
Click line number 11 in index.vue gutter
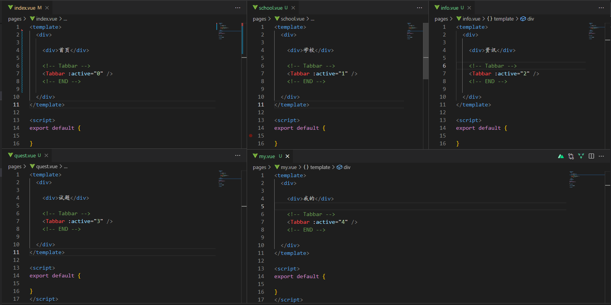[x=16, y=105]
